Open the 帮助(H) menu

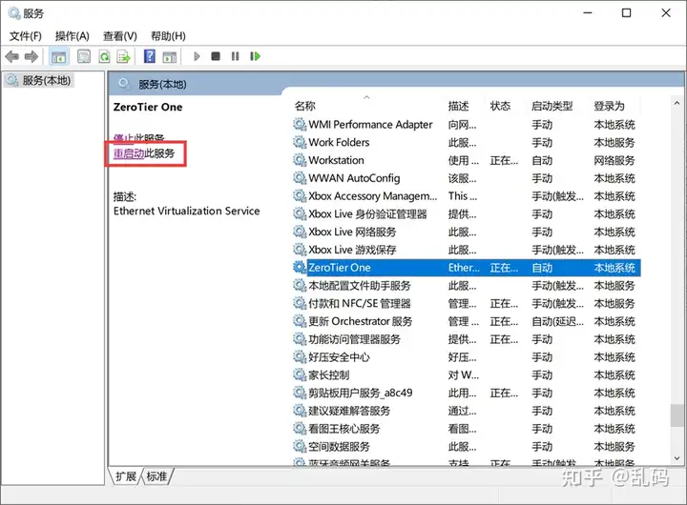pyautogui.click(x=168, y=36)
